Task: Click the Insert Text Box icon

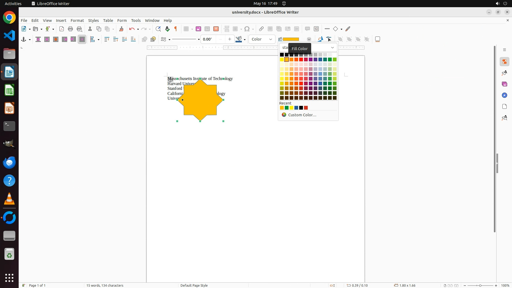Action: [216, 29]
